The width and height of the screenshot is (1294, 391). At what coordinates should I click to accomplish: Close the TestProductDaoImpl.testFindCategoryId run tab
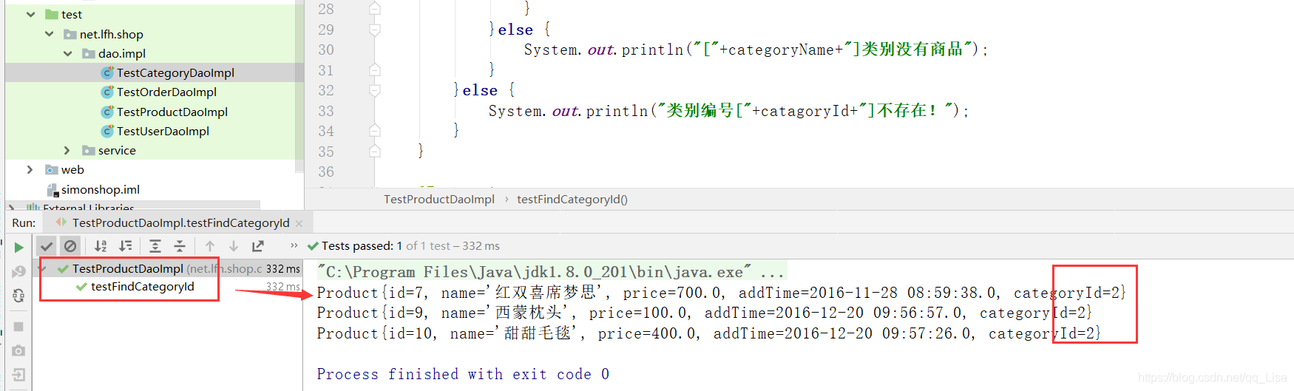coord(299,223)
